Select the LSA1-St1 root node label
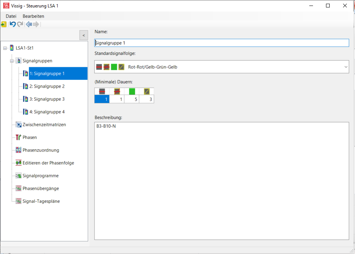Viewport: 355px width, 254px height. pos(25,48)
